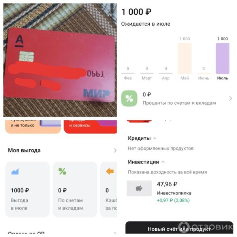Open the photo of the red bank card
The image size is (237, 237).
pos(60,60)
